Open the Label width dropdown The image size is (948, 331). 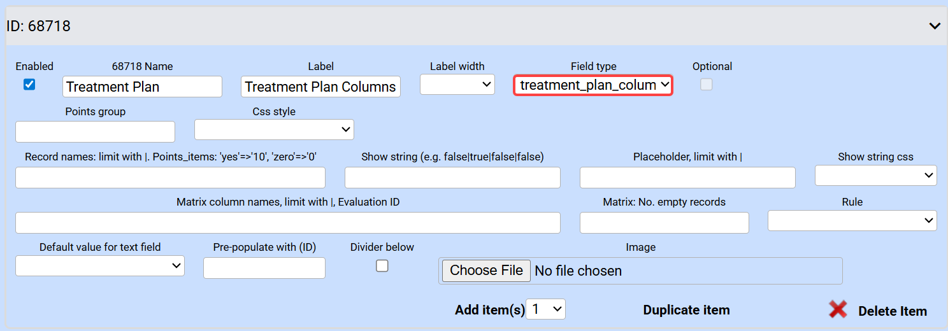point(457,85)
